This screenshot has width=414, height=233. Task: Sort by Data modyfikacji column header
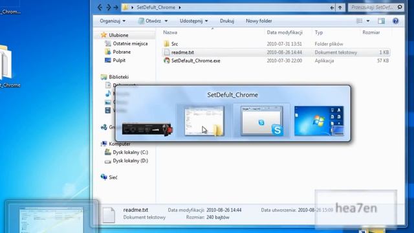pyautogui.click(x=285, y=32)
